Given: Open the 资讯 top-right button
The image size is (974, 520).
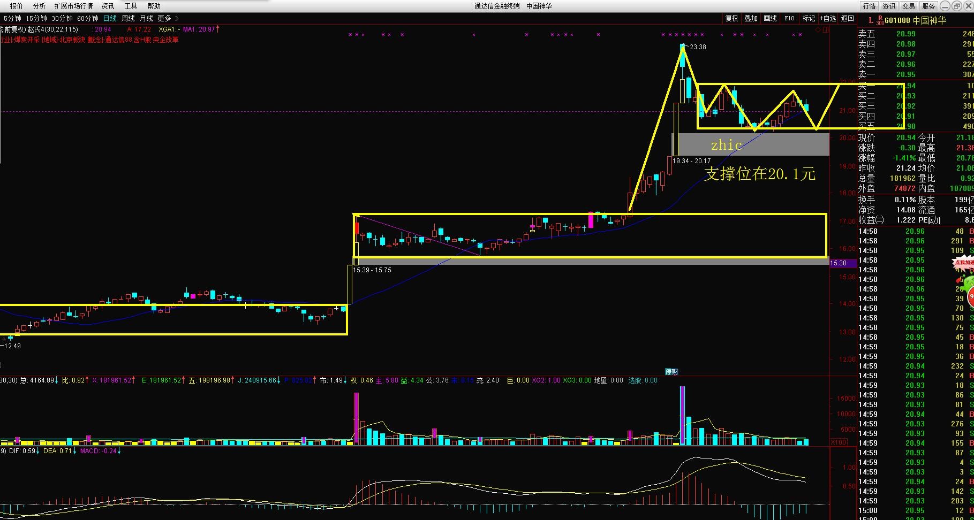Looking at the screenshot, I should click(x=889, y=6).
